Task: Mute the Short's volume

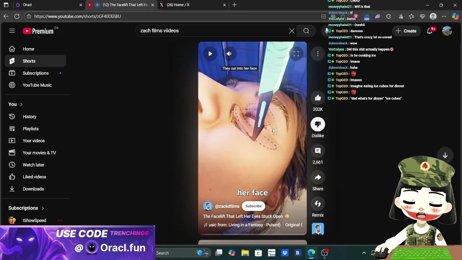Action: (x=229, y=54)
